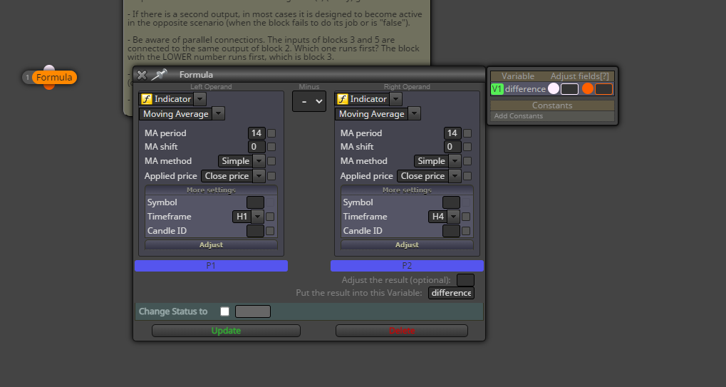
Task: Click the red Delete button
Action: pyautogui.click(x=401, y=331)
